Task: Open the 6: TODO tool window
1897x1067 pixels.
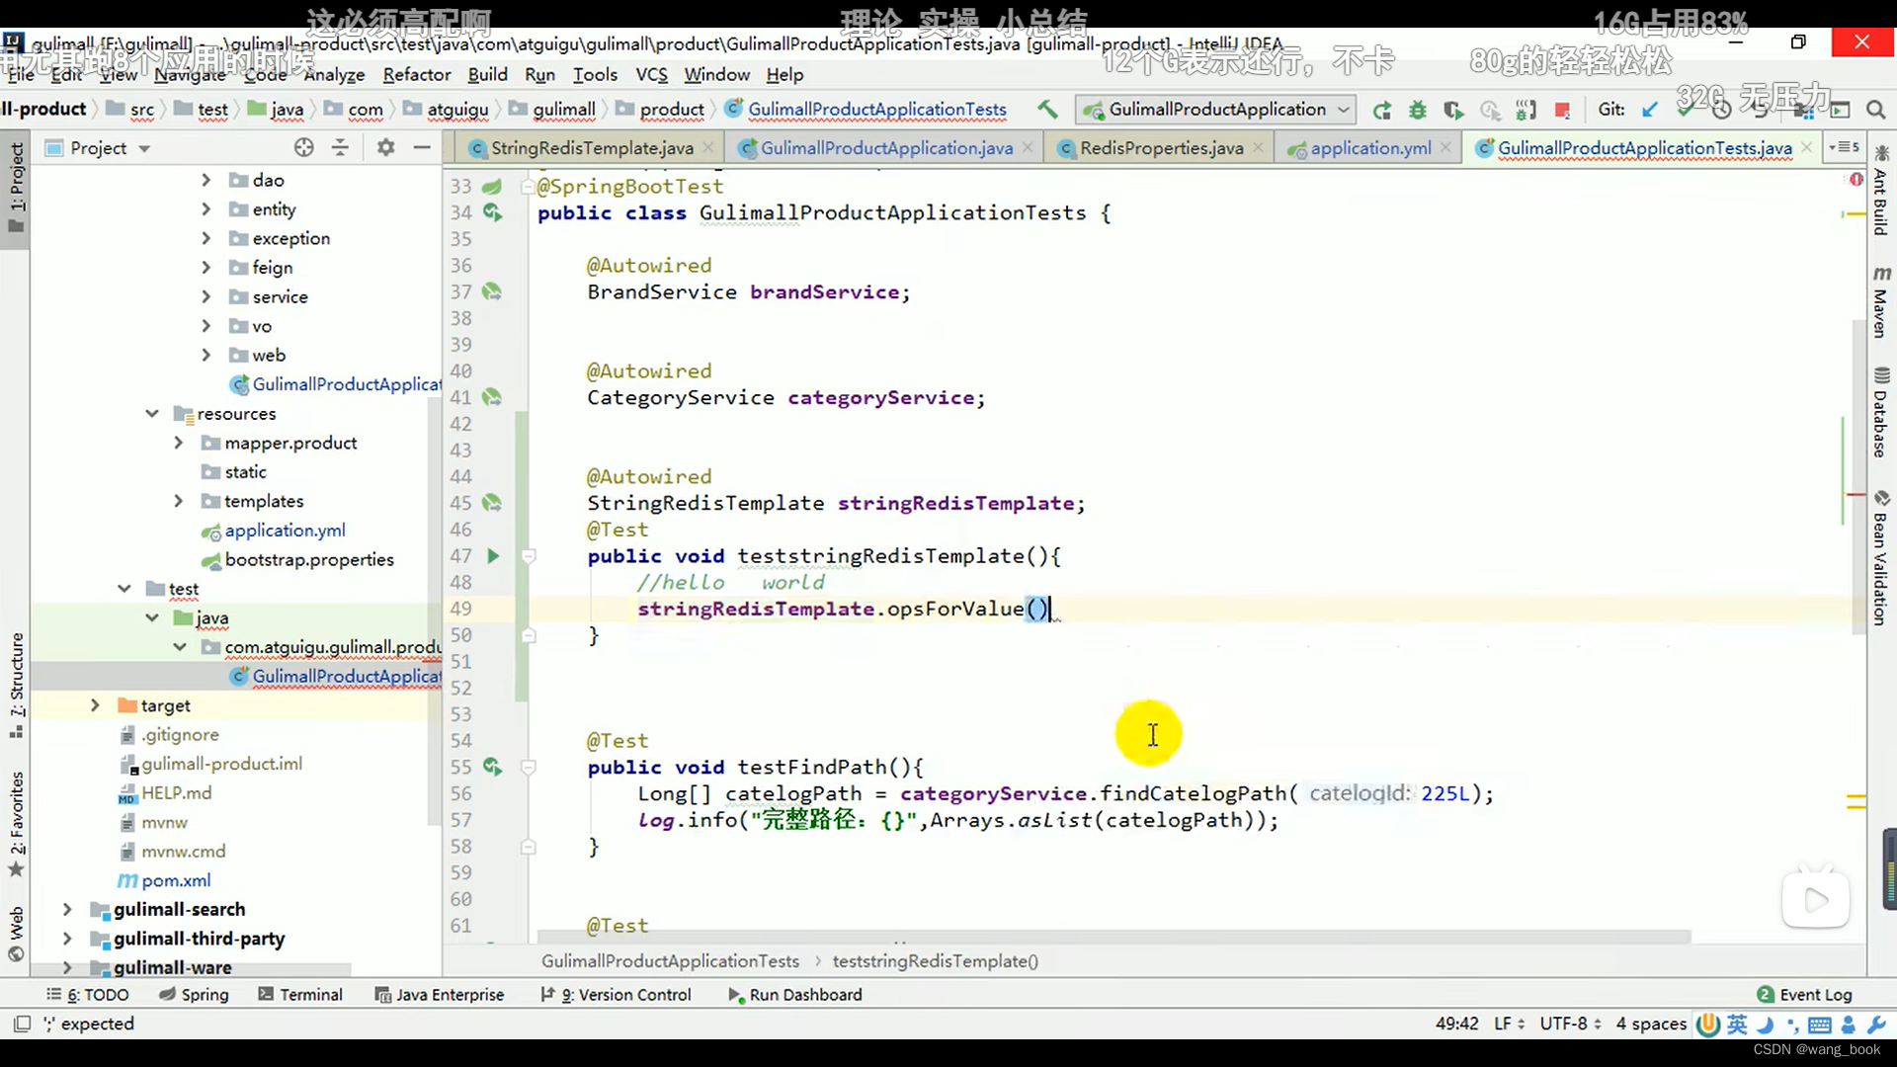Action: [87, 994]
